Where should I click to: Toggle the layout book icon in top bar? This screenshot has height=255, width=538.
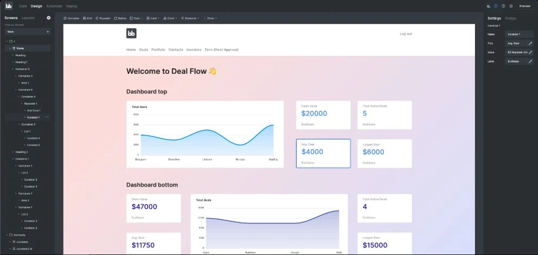click(x=496, y=6)
